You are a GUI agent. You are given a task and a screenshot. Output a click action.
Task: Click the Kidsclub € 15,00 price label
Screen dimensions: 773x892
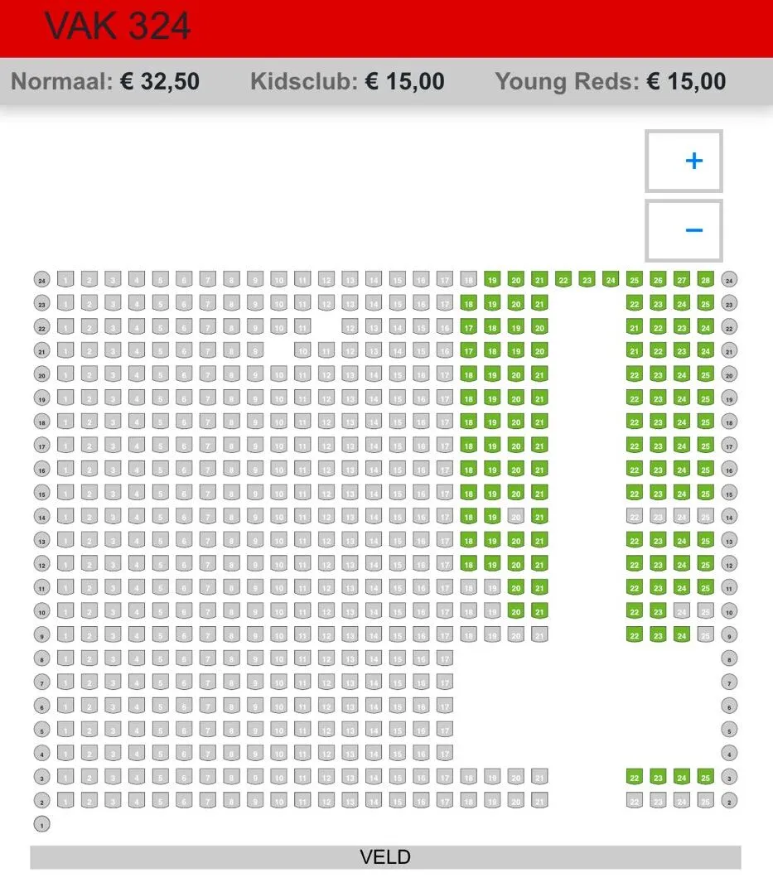(x=347, y=81)
